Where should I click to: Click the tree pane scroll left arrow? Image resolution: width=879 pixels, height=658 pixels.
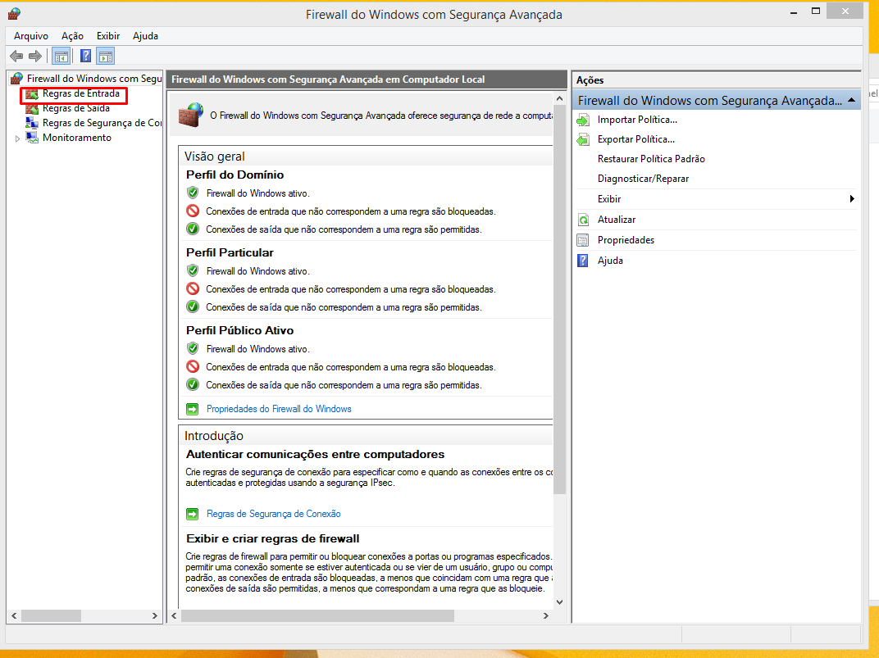click(x=14, y=615)
